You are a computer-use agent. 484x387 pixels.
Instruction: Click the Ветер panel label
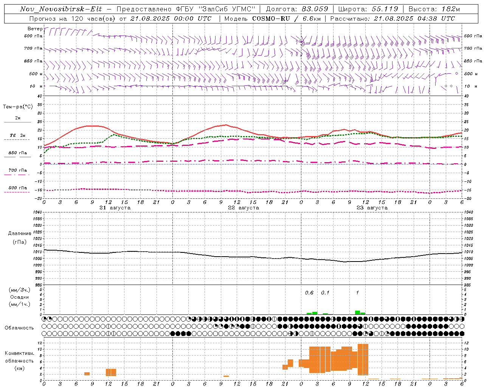[35, 29]
